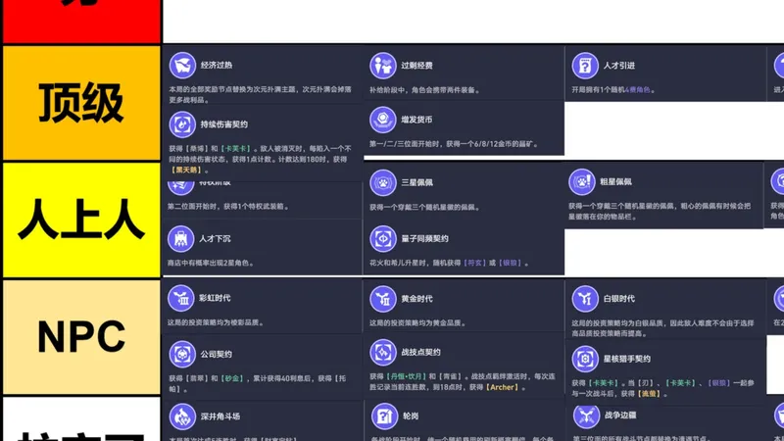Click the 黄金时代 icon
Screen dimensions: 784x441
point(382,299)
